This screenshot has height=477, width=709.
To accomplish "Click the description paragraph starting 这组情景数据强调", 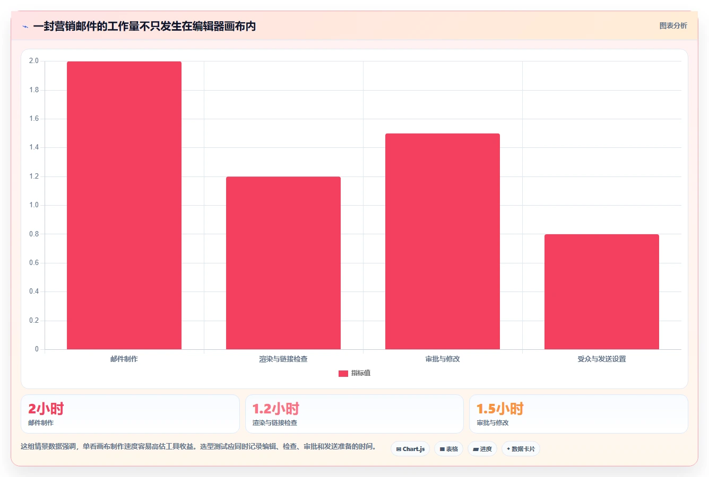I will pyautogui.click(x=198, y=447).
